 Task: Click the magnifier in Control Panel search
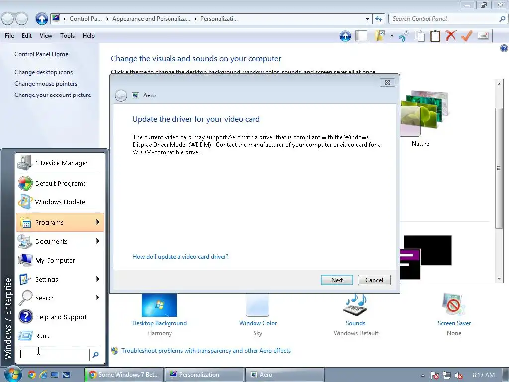click(502, 19)
